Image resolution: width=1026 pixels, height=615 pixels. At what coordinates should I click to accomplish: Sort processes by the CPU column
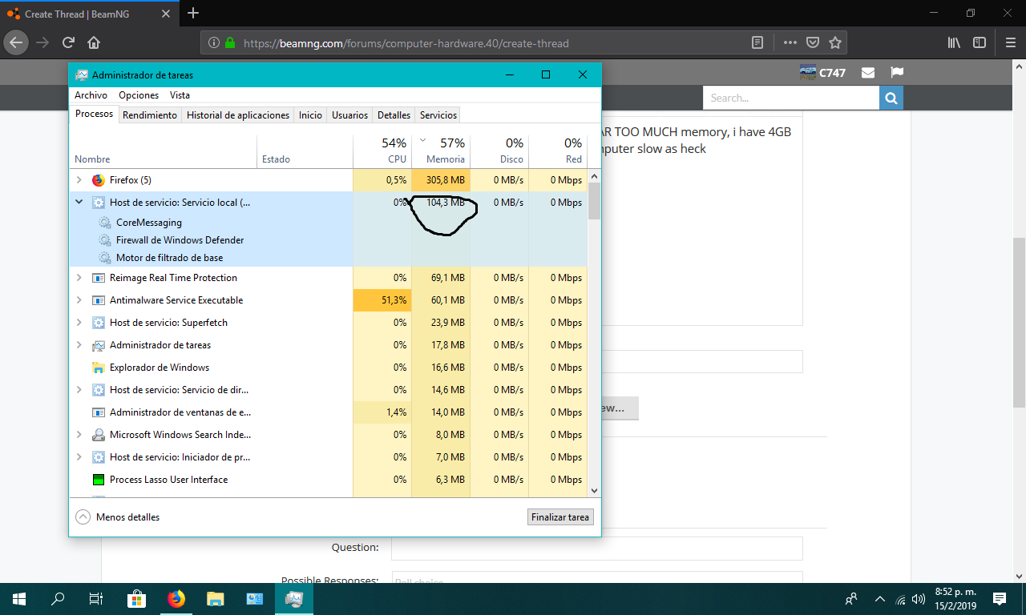[x=382, y=151]
